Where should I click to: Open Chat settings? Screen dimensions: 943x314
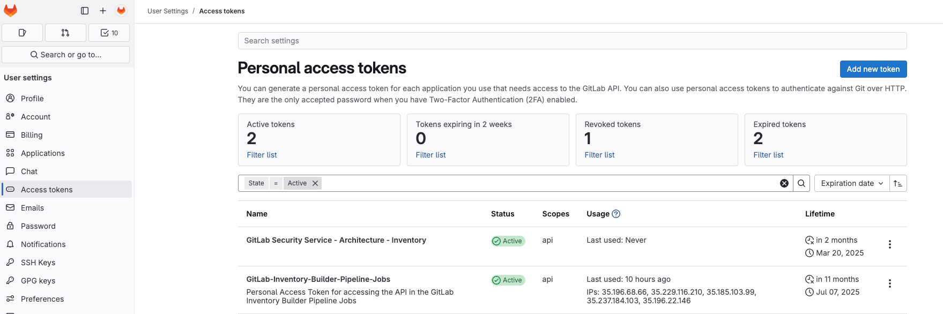[x=66, y=171]
